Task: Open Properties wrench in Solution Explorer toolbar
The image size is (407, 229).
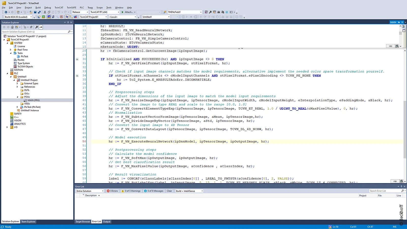Action: [37, 27]
